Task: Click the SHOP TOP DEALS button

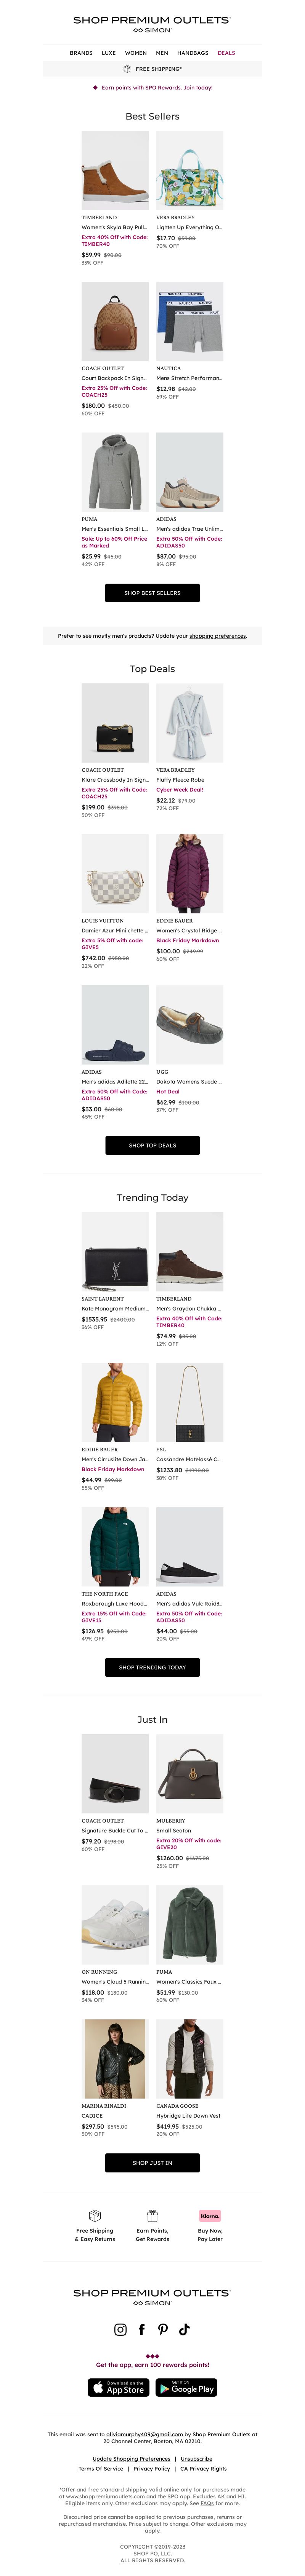Action: tap(152, 1145)
